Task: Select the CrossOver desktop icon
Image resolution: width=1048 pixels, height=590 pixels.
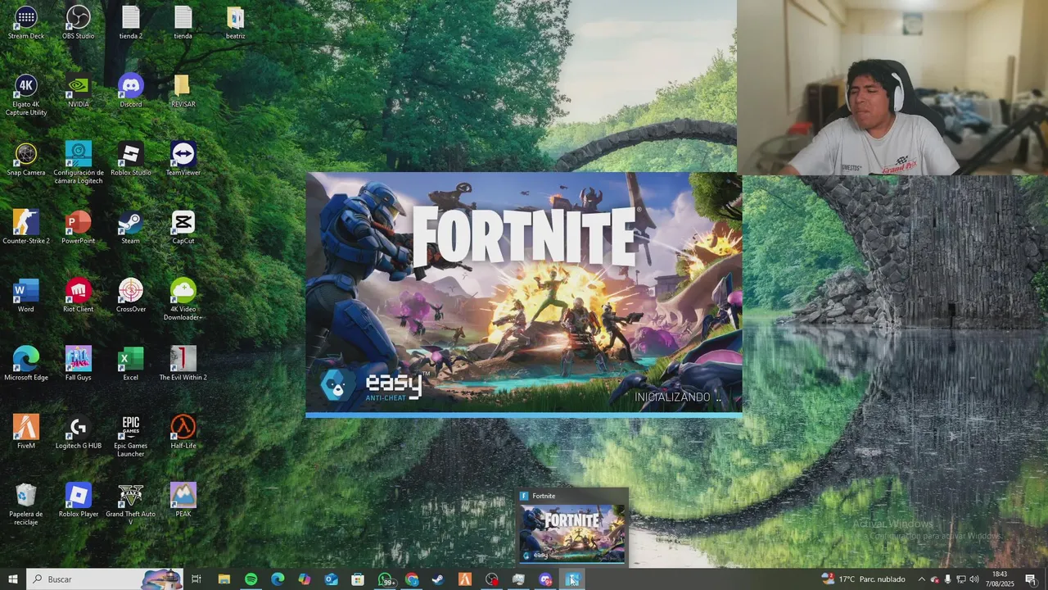Action: (131, 296)
